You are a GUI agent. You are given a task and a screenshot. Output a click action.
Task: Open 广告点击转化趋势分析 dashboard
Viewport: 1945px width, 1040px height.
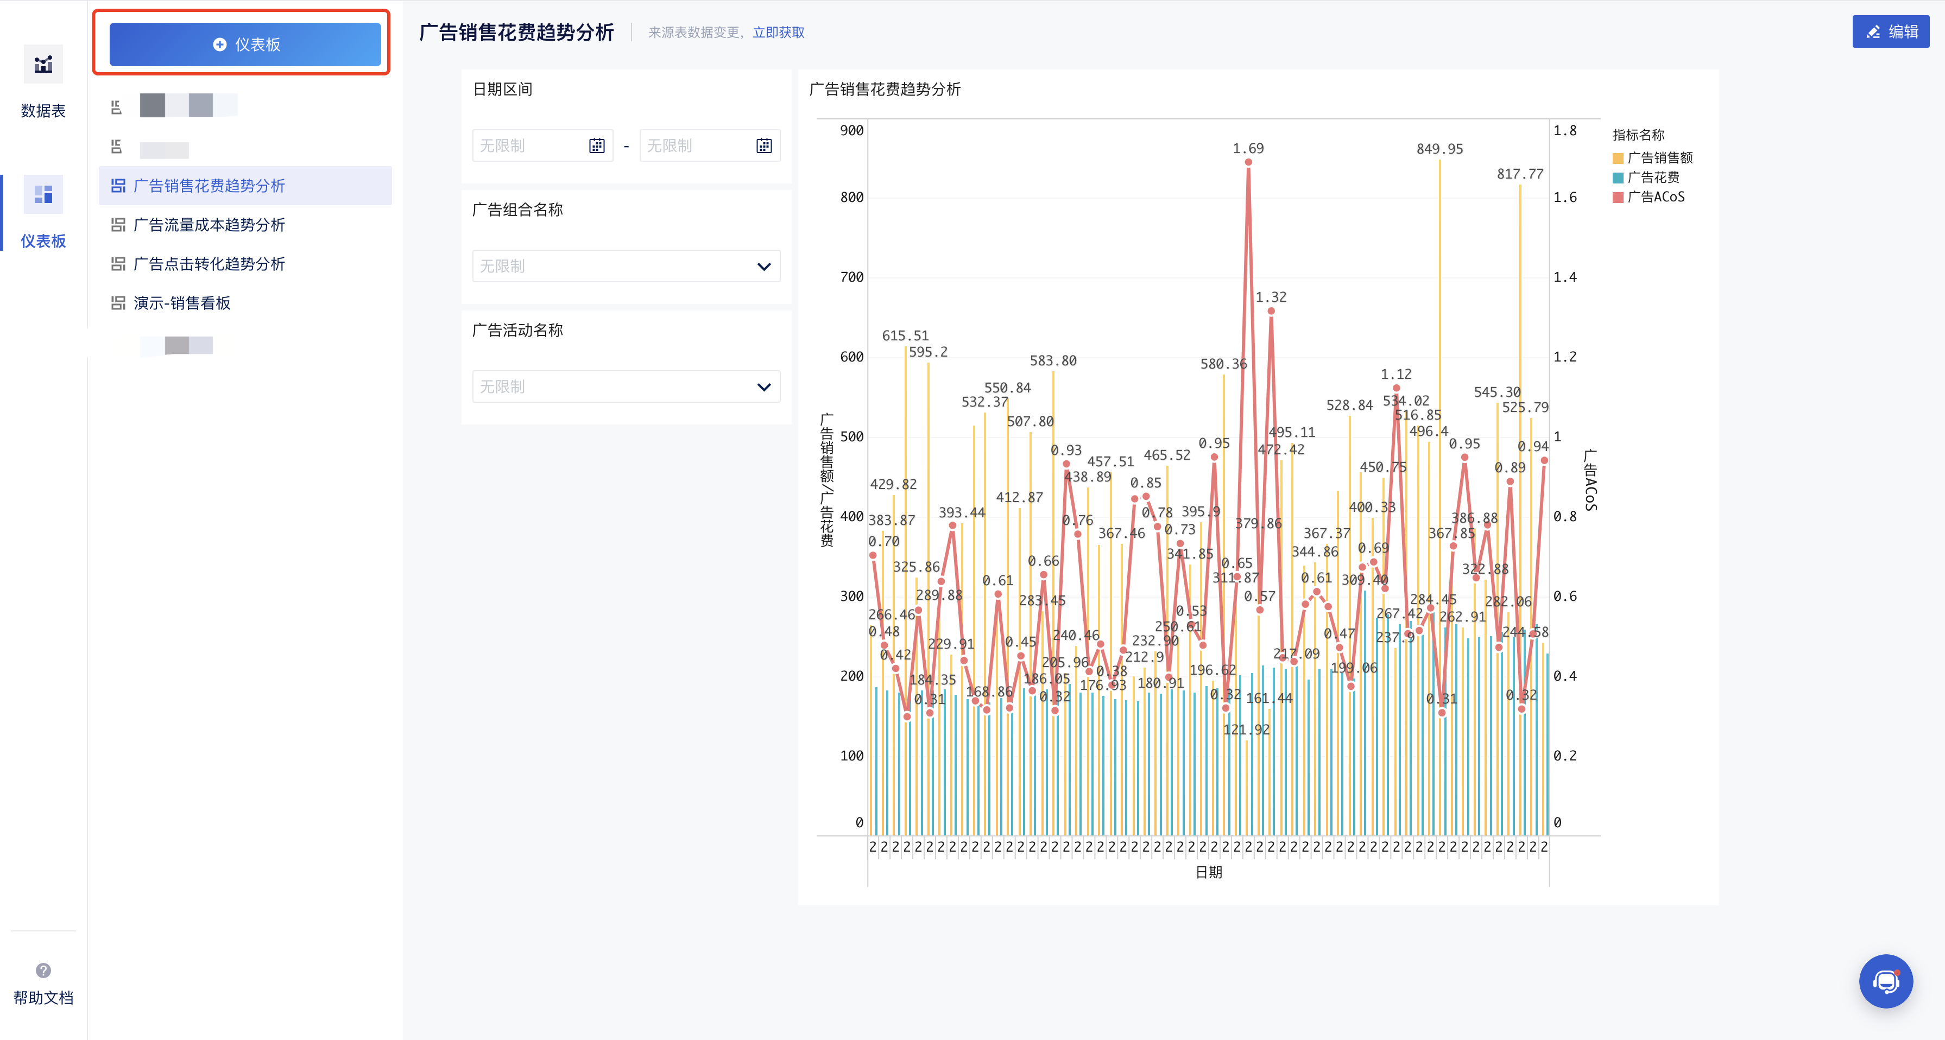(x=209, y=264)
